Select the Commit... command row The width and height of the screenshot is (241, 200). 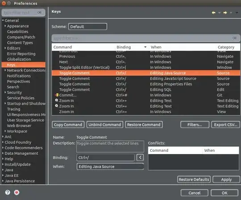pos(145,95)
